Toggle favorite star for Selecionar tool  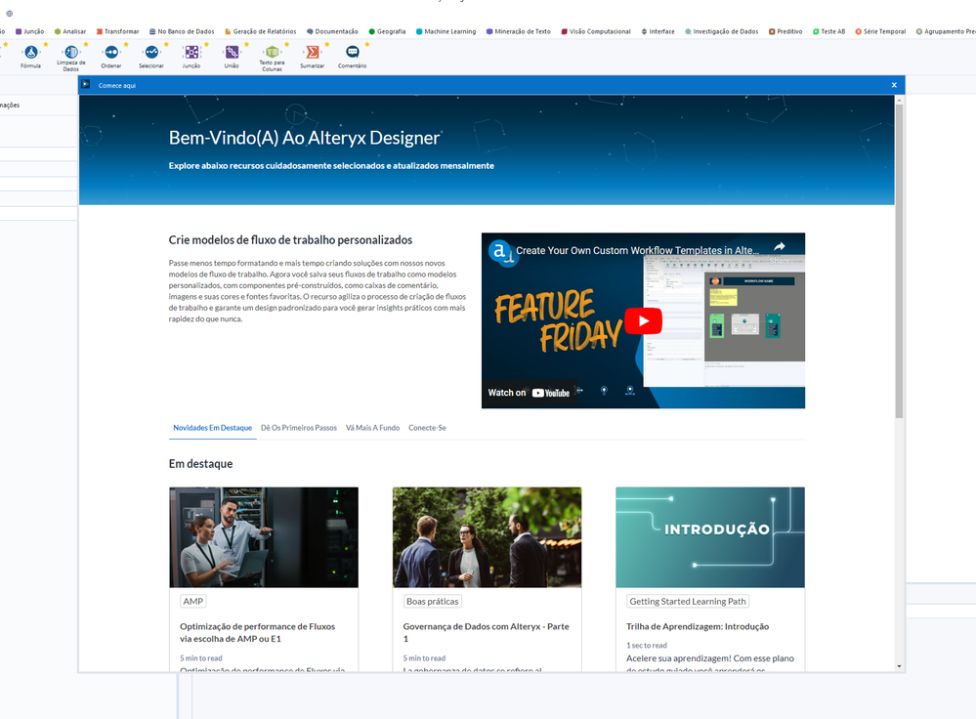[x=166, y=44]
